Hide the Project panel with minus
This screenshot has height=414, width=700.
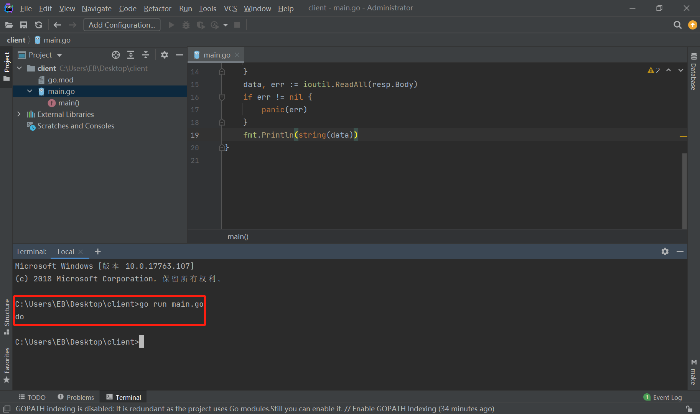179,55
